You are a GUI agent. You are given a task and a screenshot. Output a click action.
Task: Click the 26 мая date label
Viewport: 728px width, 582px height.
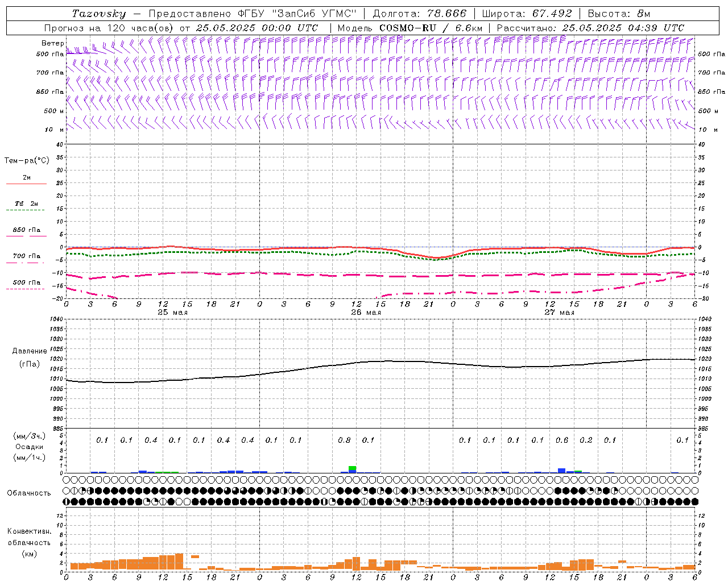(366, 313)
